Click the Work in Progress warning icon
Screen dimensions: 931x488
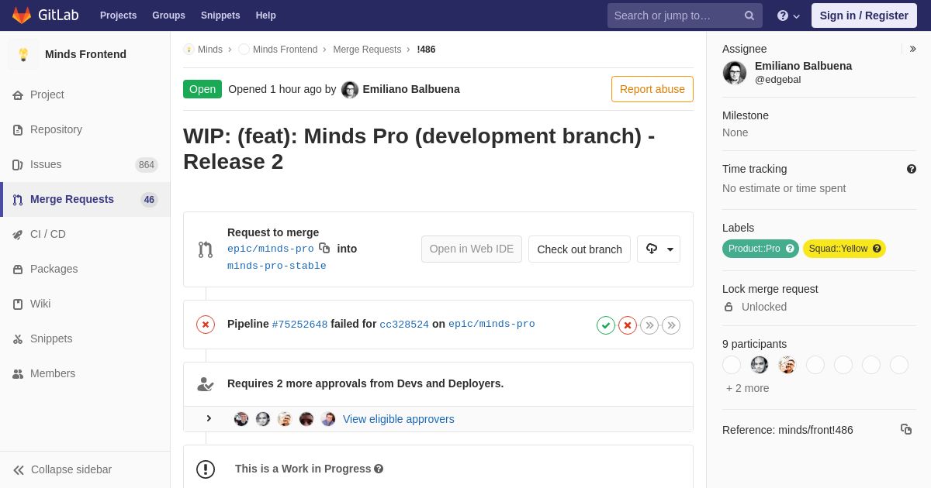pos(206,469)
